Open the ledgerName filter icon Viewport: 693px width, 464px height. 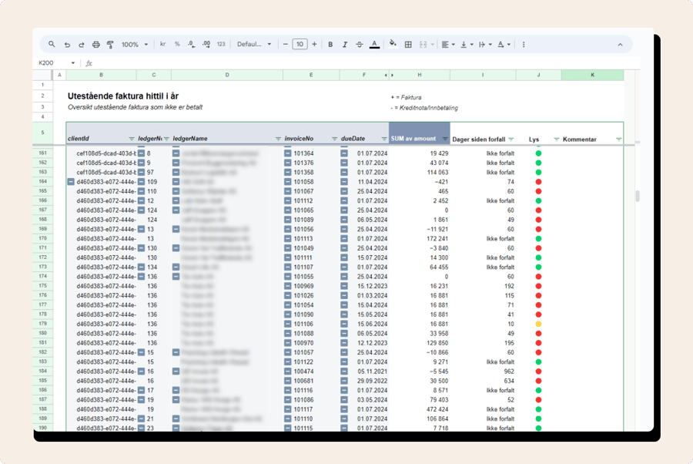pyautogui.click(x=278, y=139)
